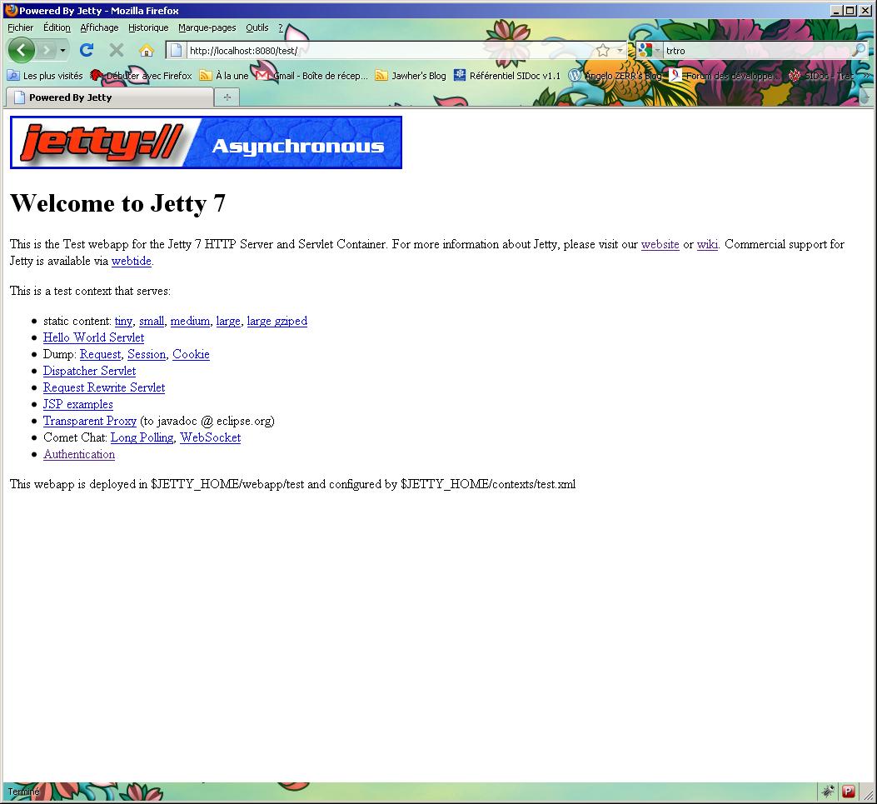Open the Affichage menu

click(x=100, y=27)
